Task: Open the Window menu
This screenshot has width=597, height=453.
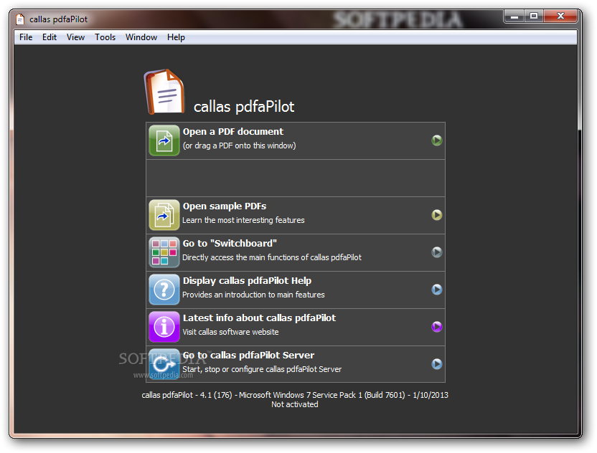Action: pos(141,37)
